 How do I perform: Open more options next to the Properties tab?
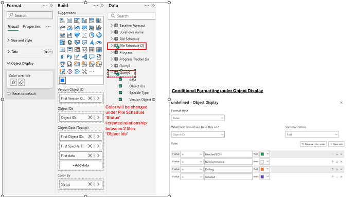pos(48,26)
